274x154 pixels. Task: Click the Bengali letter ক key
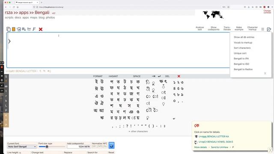[138, 82]
